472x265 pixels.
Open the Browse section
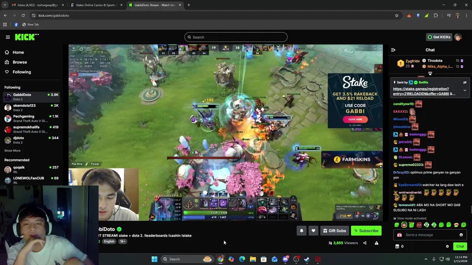point(20,62)
